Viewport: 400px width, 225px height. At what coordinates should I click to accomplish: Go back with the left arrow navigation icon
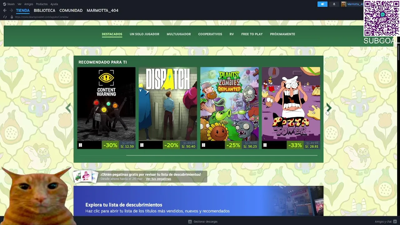pos(5,10)
